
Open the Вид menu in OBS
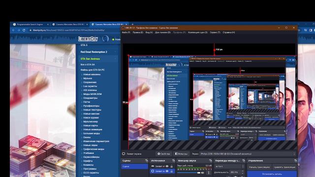pyautogui.click(x=149, y=32)
